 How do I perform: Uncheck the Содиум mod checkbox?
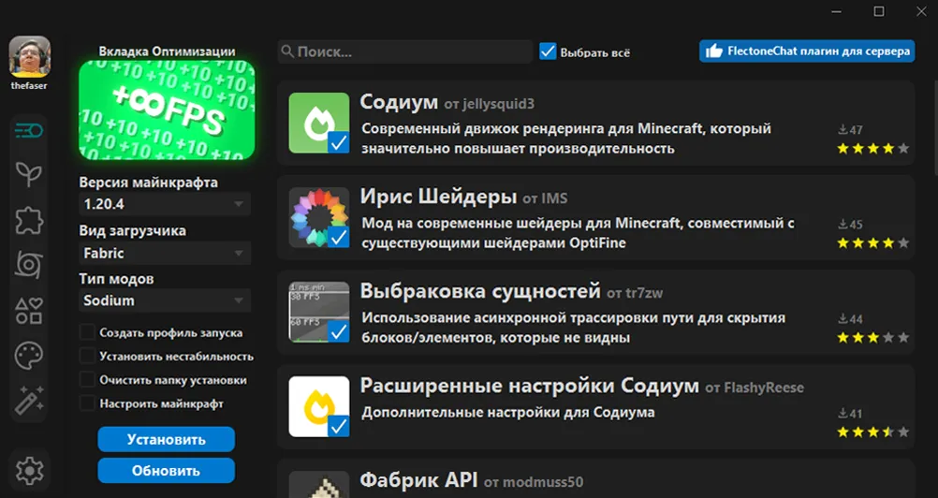[x=338, y=142]
